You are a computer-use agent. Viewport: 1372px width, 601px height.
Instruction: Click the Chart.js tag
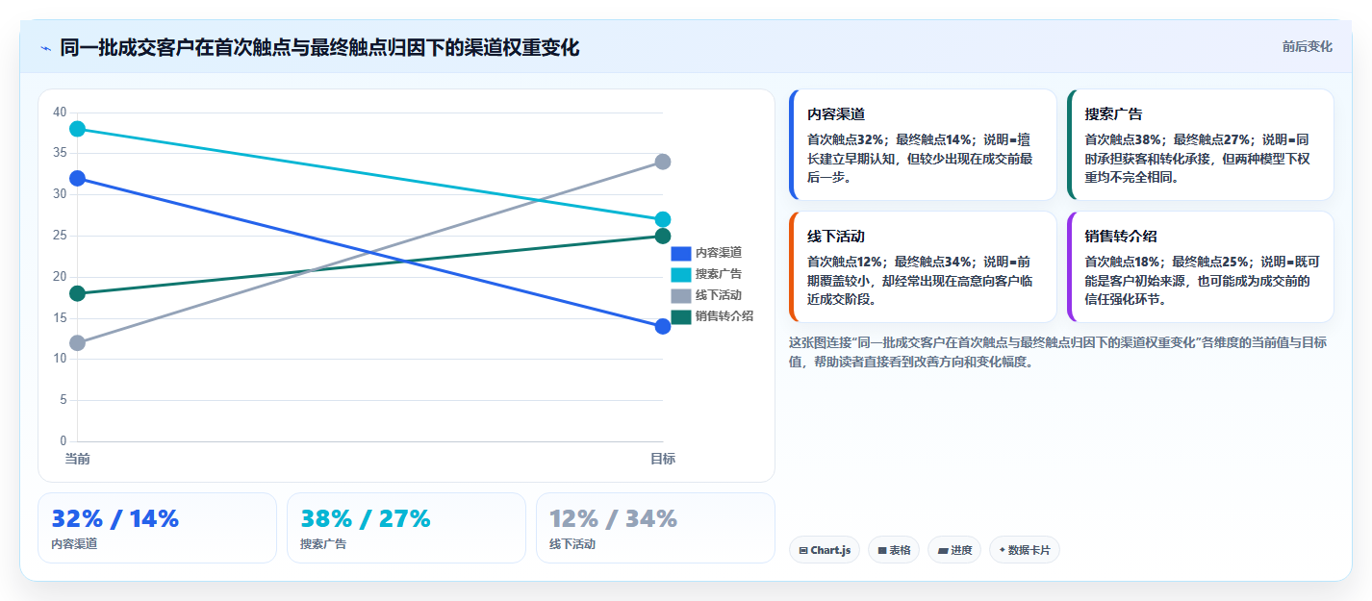[825, 550]
